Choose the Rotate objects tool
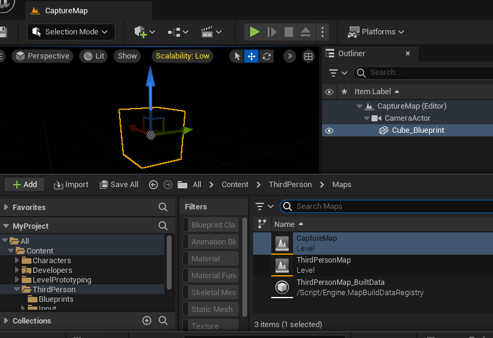Viewport: 493px width, 338px height. click(266, 56)
